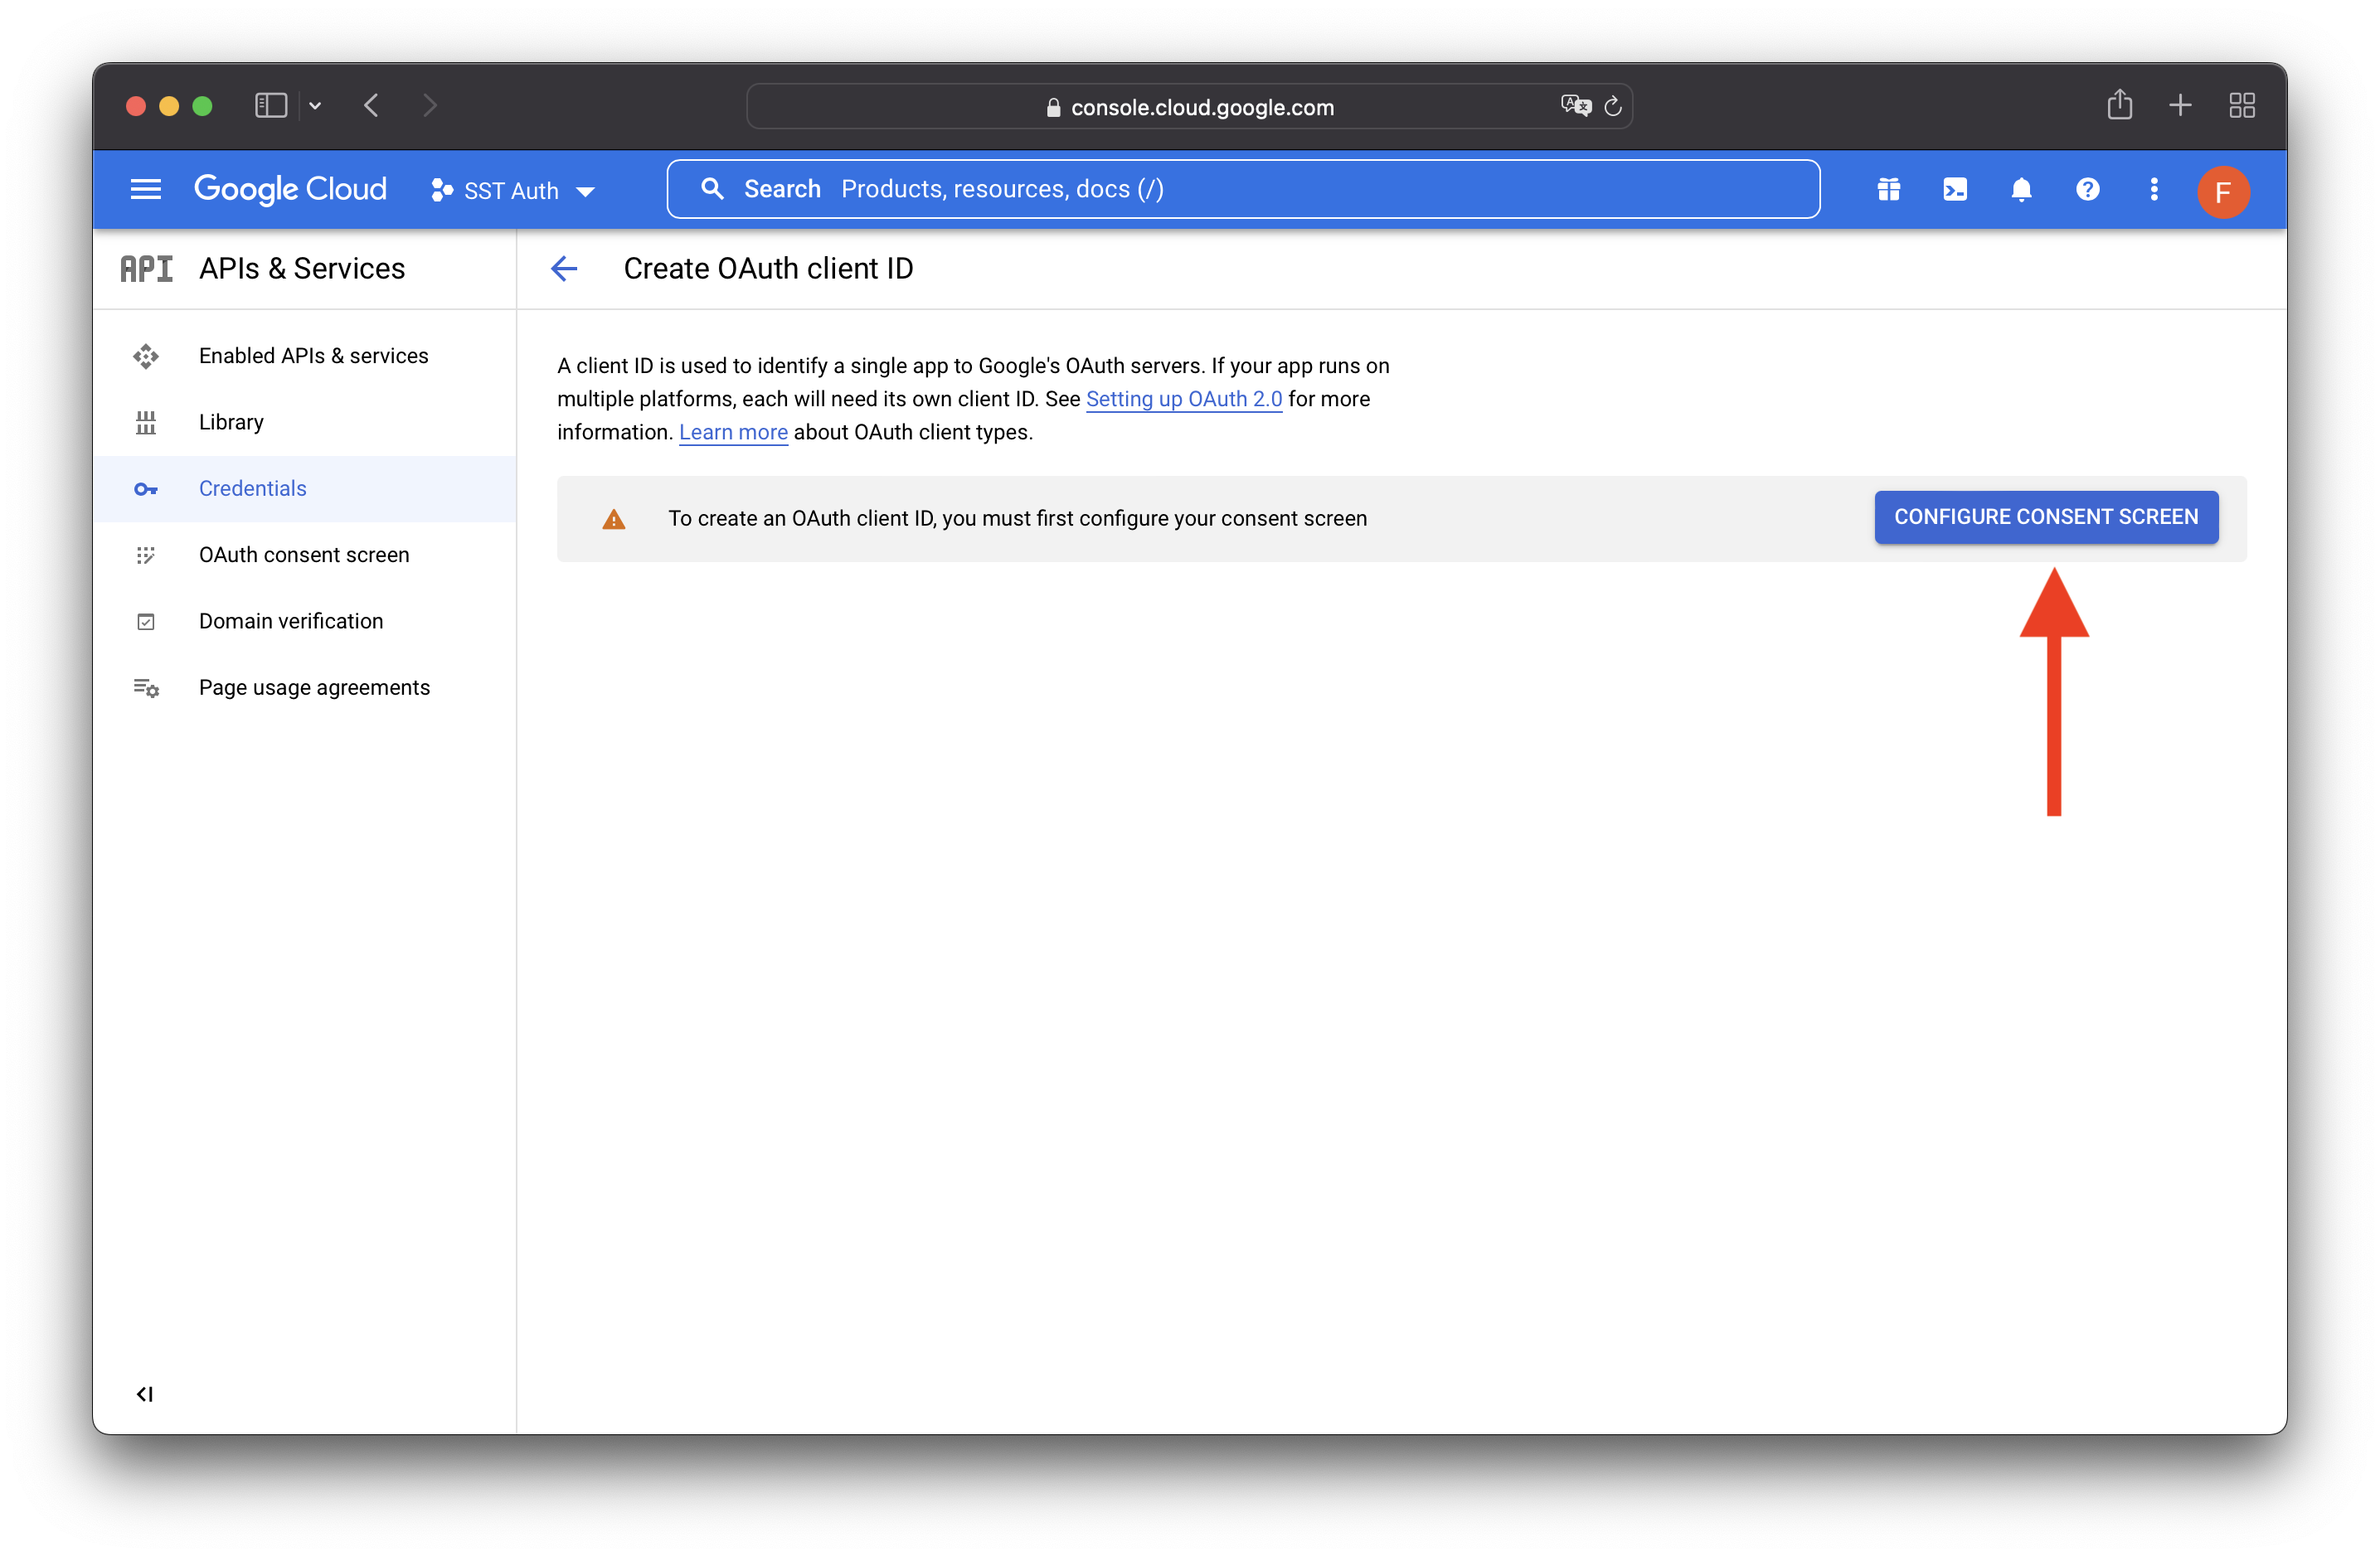This screenshot has height=1557, width=2380.
Task: Click the Create OAuth client ID title
Action: (x=768, y=268)
